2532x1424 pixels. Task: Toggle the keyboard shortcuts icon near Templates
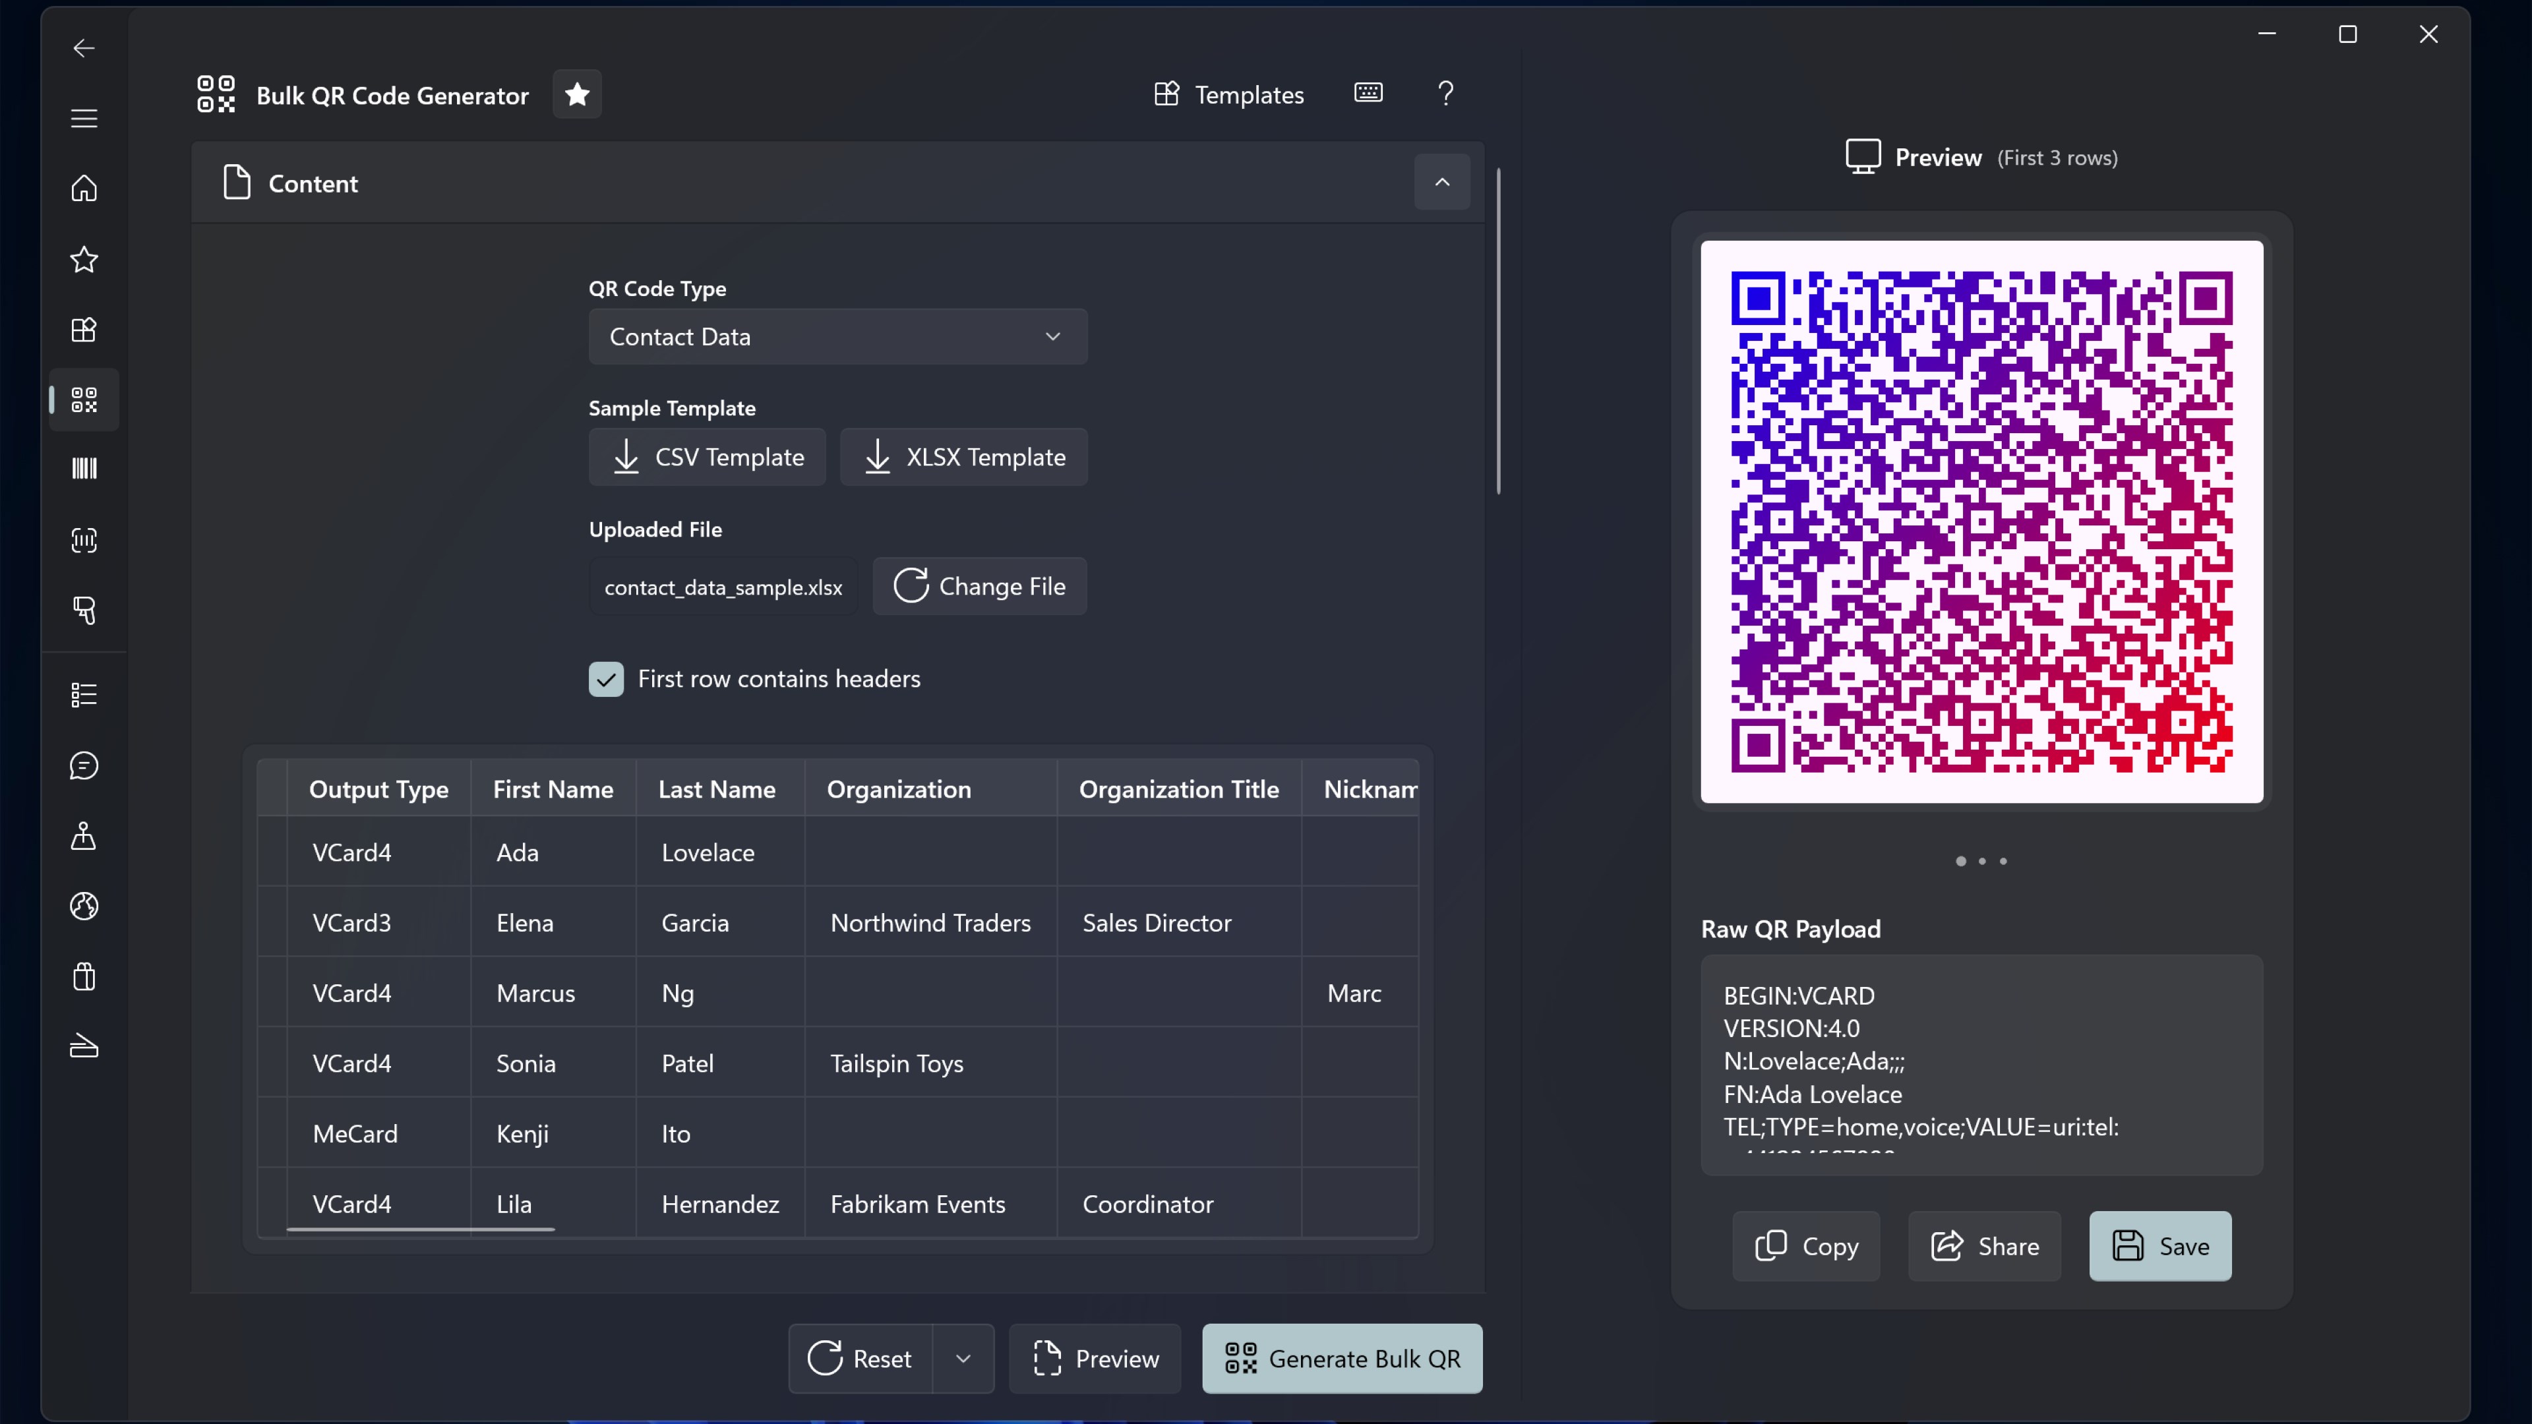click(1368, 94)
